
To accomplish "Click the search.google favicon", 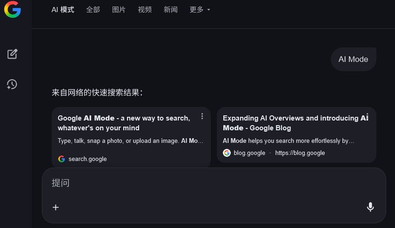I will click(x=61, y=159).
